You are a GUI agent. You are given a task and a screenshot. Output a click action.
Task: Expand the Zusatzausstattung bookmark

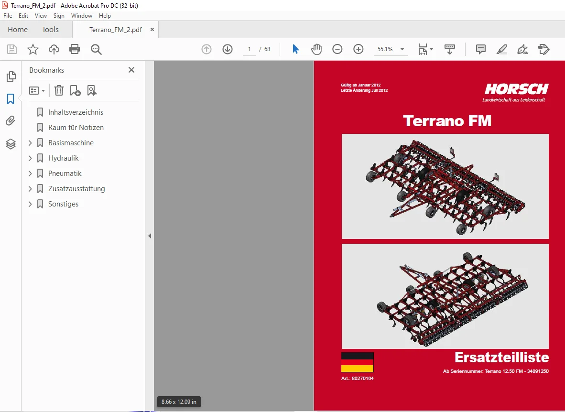coord(30,188)
